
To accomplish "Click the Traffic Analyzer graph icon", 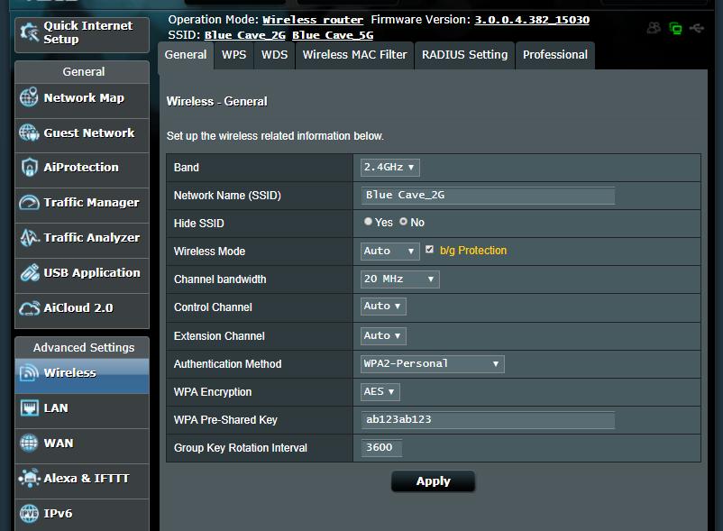I will [30, 238].
